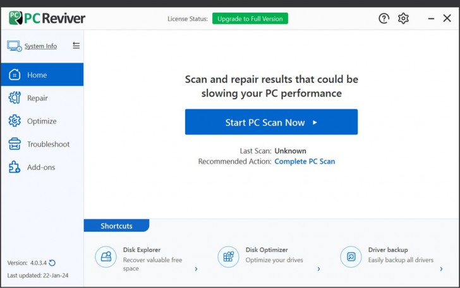
Task: Click Upgrade to Full Version button
Action: tap(250, 18)
